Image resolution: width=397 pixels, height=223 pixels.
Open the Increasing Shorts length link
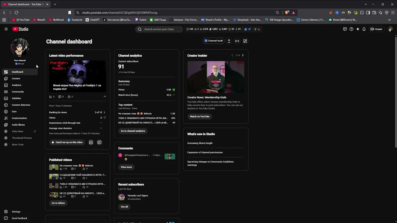200,143
